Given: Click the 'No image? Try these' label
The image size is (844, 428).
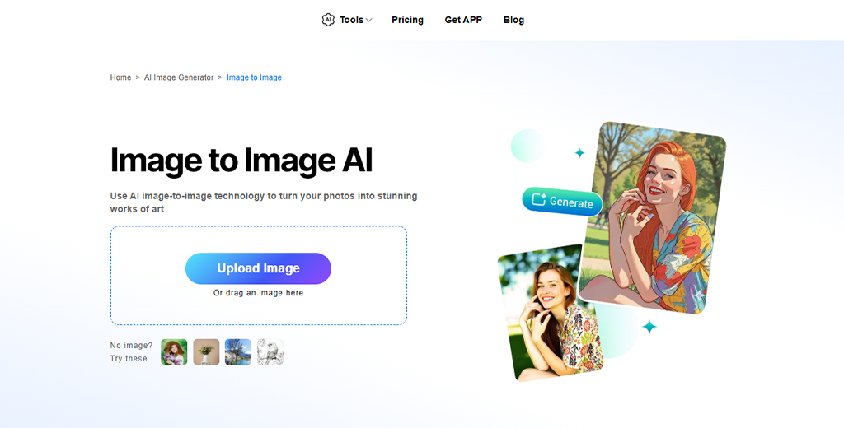Looking at the screenshot, I should (131, 352).
